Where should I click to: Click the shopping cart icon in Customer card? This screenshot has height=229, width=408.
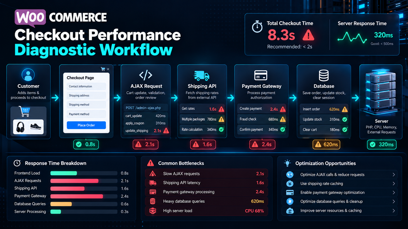click(25, 111)
